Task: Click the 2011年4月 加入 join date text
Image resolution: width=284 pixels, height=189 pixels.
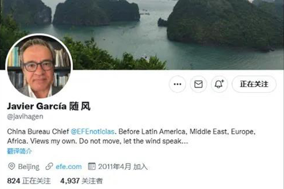Action: (x=123, y=167)
